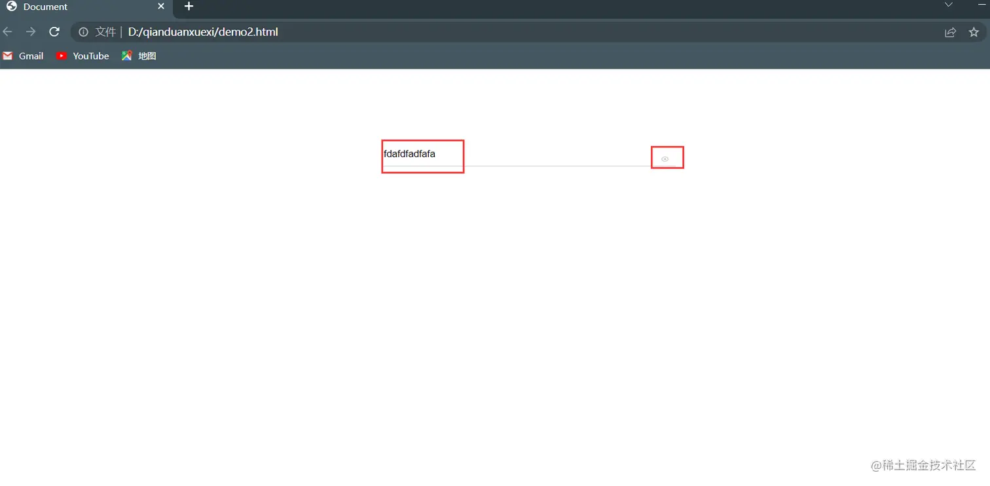Select the Document tab
This screenshot has height=486, width=990.
pyautogui.click(x=86, y=7)
